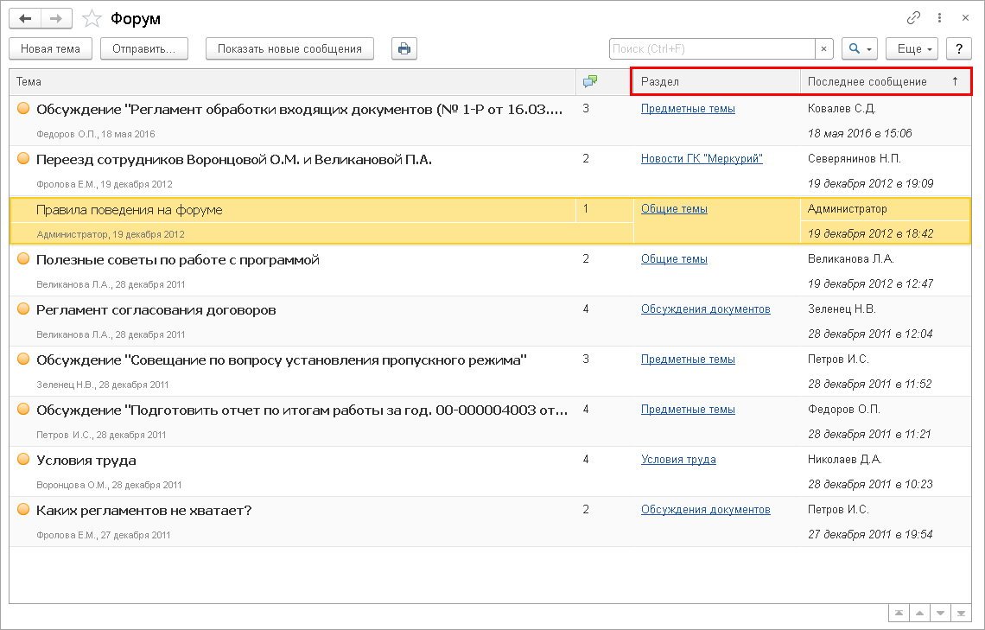The height and width of the screenshot is (630, 985).
Task: Jump to the last list row arrow
Action: pyautogui.click(x=961, y=613)
